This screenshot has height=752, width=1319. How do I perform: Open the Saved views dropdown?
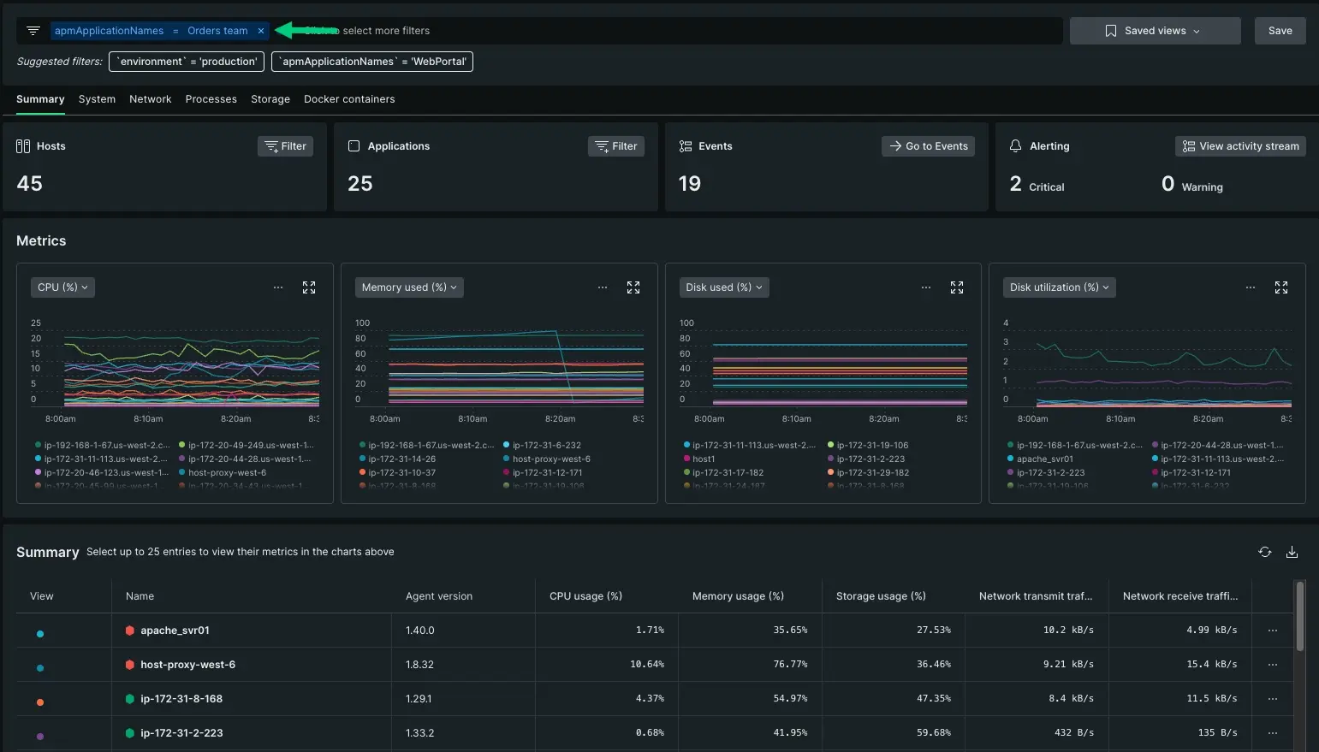tap(1155, 31)
